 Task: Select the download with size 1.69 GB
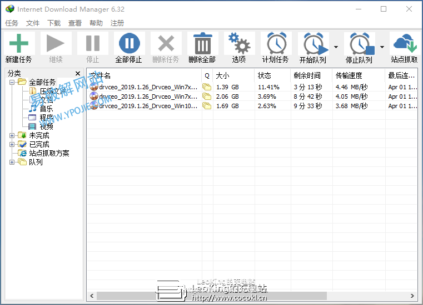(252, 106)
